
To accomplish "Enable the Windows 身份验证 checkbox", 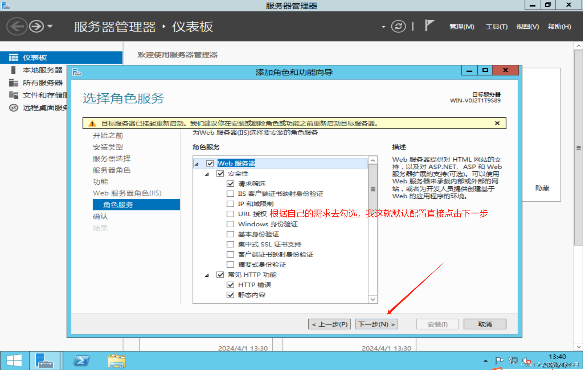I will (230, 224).
